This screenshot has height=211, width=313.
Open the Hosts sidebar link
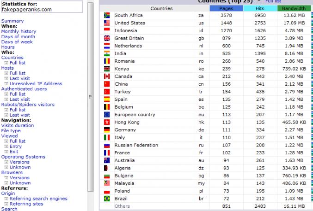(x=7, y=68)
